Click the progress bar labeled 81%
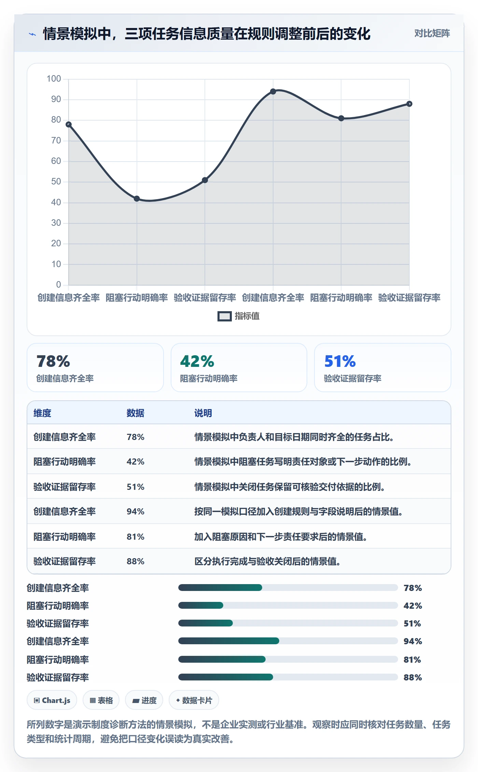The image size is (478, 772). [x=288, y=659]
